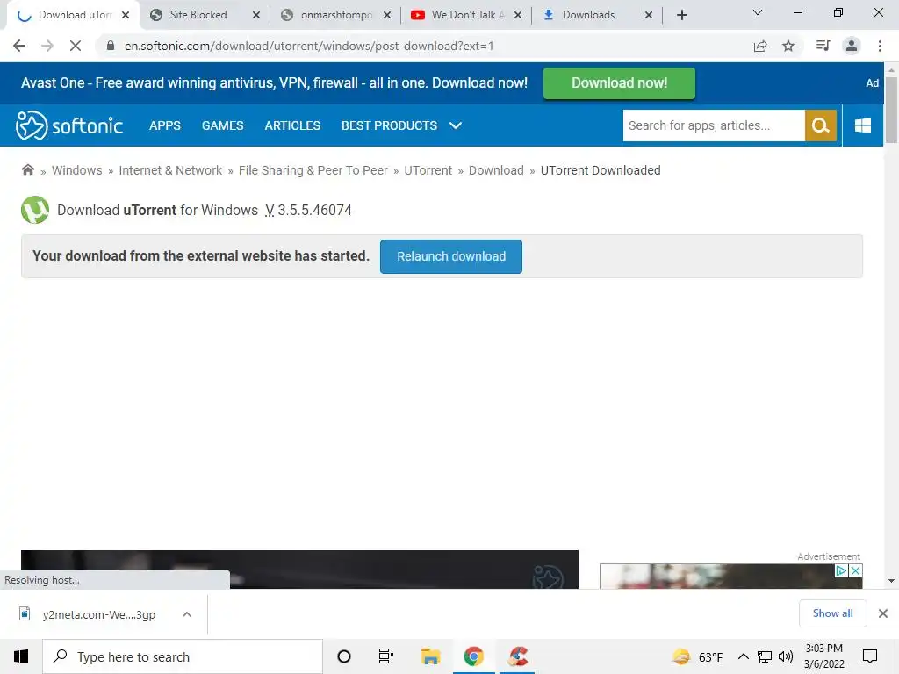Open Task View on taskbar
This screenshot has height=674, width=899.
386,656
